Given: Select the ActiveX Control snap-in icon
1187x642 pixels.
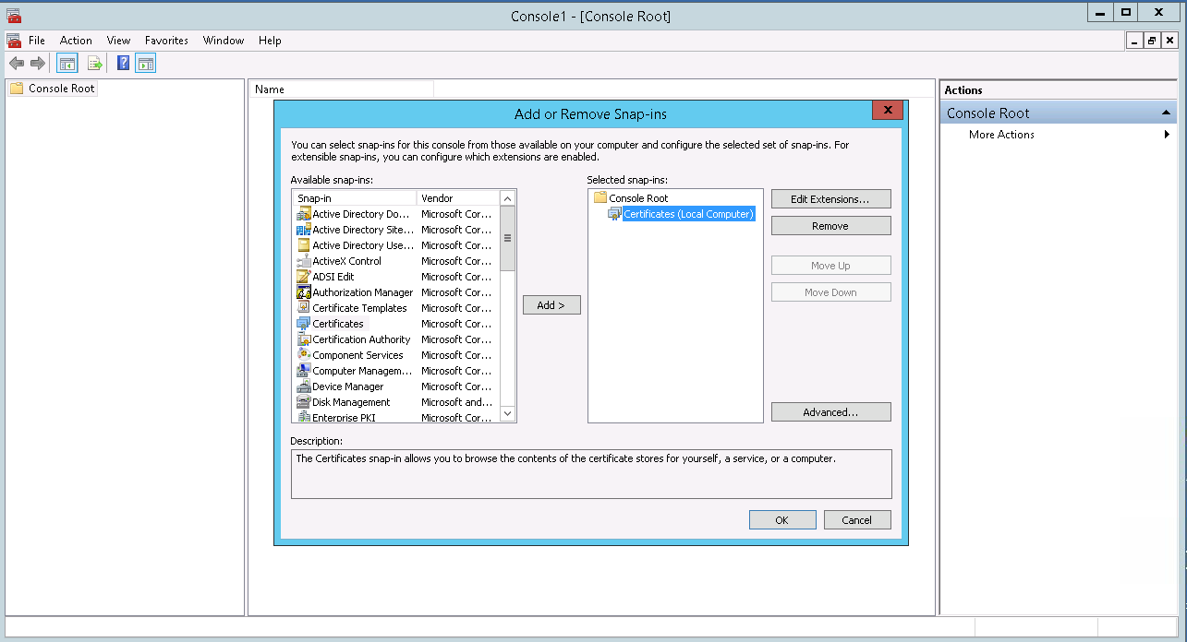Looking at the screenshot, I should pyautogui.click(x=304, y=261).
